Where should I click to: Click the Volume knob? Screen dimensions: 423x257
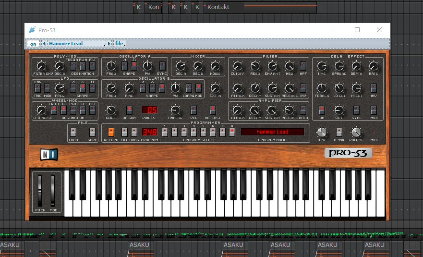(x=356, y=132)
